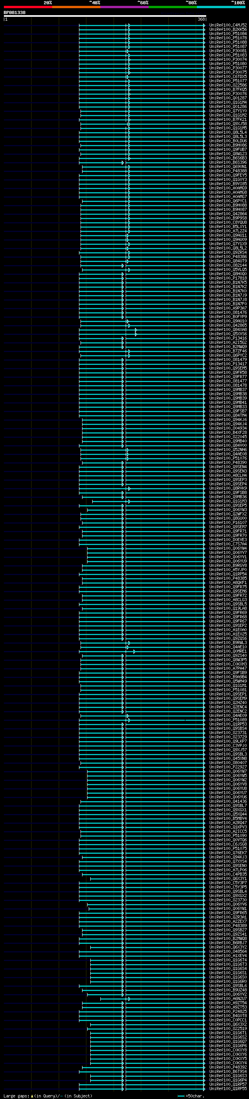Viewport: 249px width, 1099px height.
Task: Select hit label UniRef100_P51089
Action: (x=228, y=720)
